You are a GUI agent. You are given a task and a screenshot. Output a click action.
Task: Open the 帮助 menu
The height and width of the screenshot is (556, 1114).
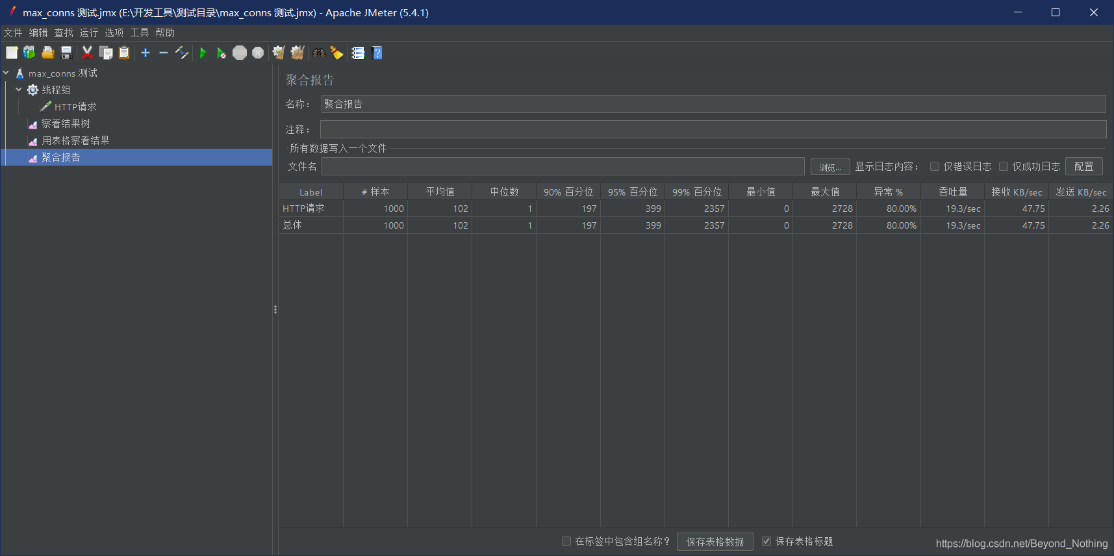pos(165,32)
